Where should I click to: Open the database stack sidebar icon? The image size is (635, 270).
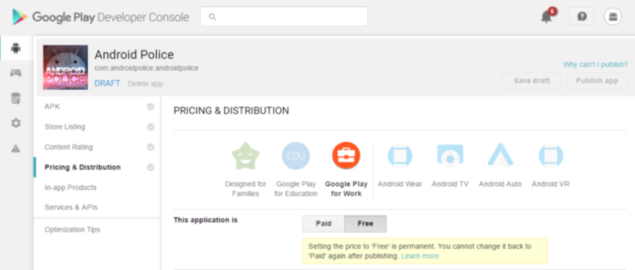16,98
